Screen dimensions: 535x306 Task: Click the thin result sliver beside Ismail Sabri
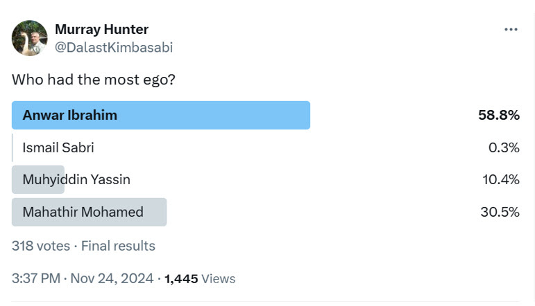12,147
